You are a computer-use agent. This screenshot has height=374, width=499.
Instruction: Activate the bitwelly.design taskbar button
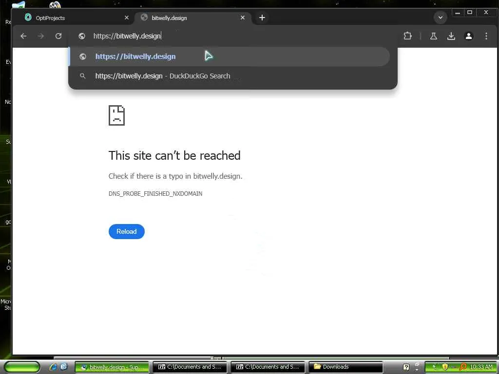click(112, 367)
